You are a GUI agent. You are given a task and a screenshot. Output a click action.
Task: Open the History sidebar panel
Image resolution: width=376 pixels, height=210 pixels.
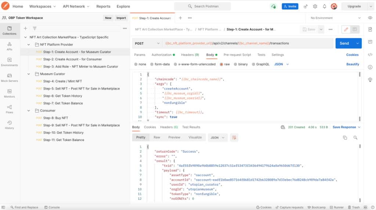(9, 125)
